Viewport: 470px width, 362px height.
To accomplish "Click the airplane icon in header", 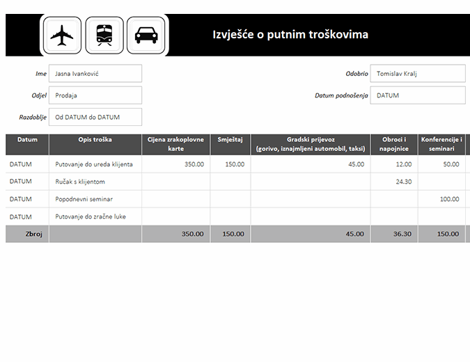I will (x=63, y=35).
